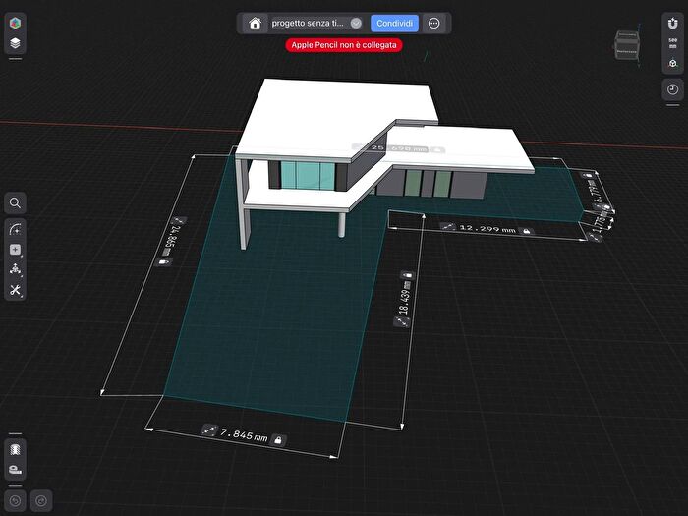
Task: Open the layers panel icon
Action: tap(16, 44)
